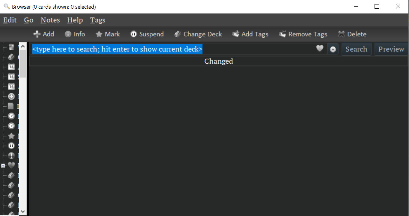The width and height of the screenshot is (409, 216).
Task: Click the Add card toolbar button
Action: (x=44, y=34)
